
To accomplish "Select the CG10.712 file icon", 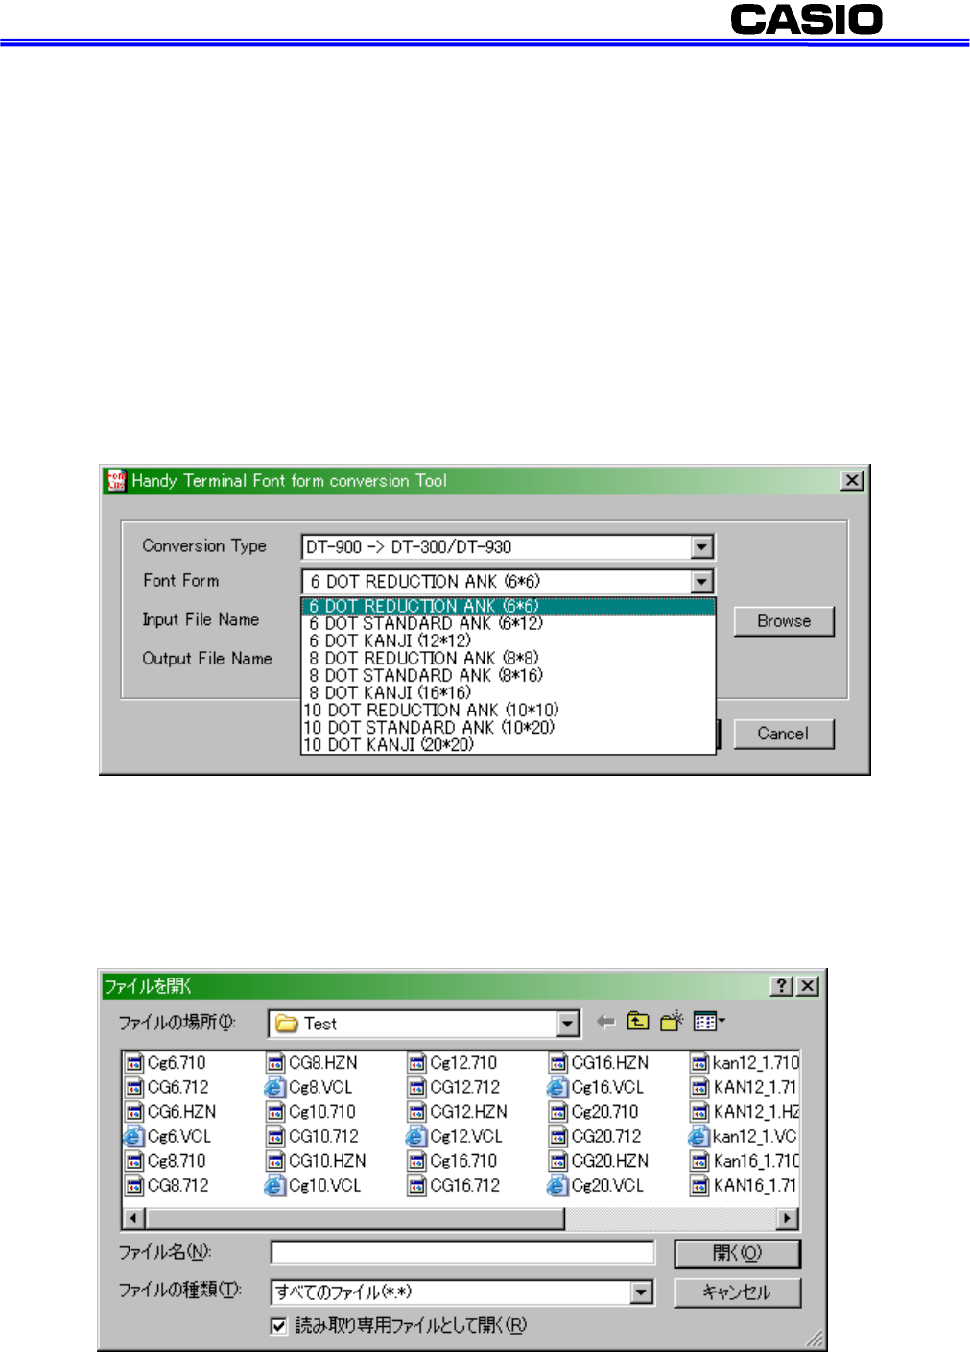I will click(x=275, y=1137).
